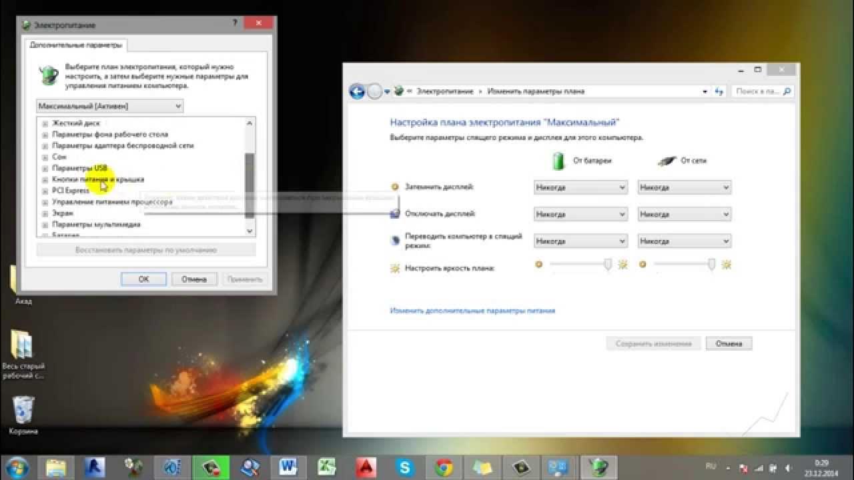Select 'Кнопки питания и крышка' row

click(98, 180)
